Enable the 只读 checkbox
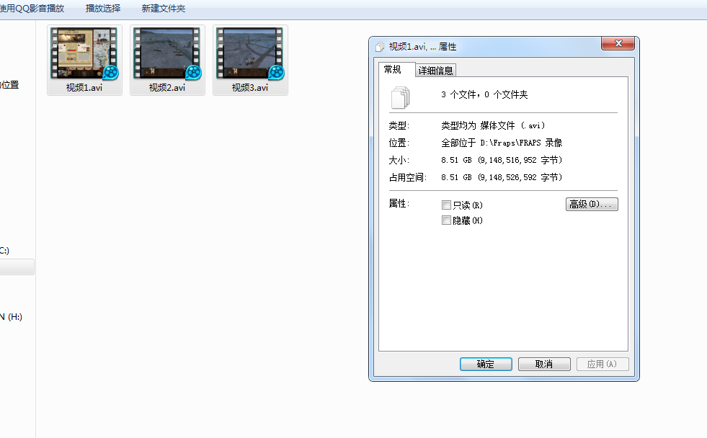The height and width of the screenshot is (438, 707). tap(446, 205)
